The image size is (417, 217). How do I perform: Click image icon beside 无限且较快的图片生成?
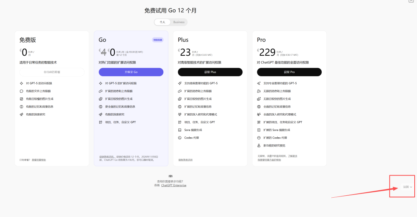tap(259, 99)
